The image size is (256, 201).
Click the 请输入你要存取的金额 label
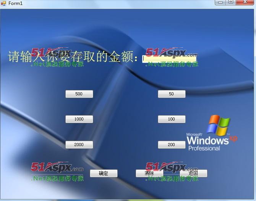point(73,56)
